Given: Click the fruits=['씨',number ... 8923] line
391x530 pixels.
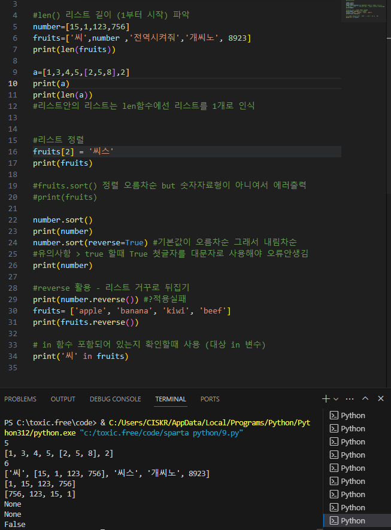Looking at the screenshot, I should coord(142,38).
